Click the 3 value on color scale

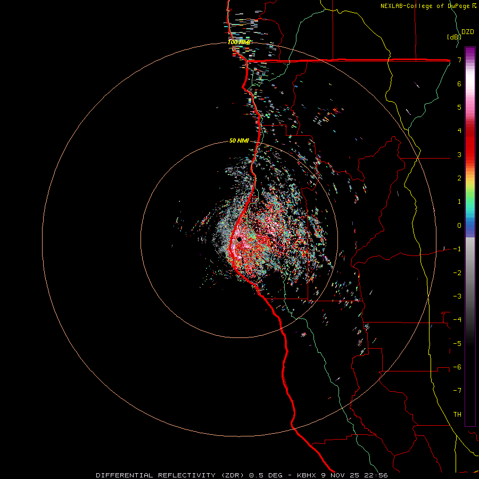coord(459,154)
